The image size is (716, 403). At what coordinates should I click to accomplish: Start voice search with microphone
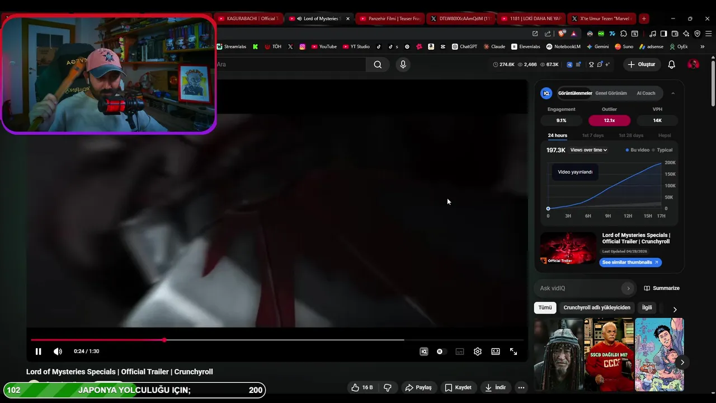403,64
